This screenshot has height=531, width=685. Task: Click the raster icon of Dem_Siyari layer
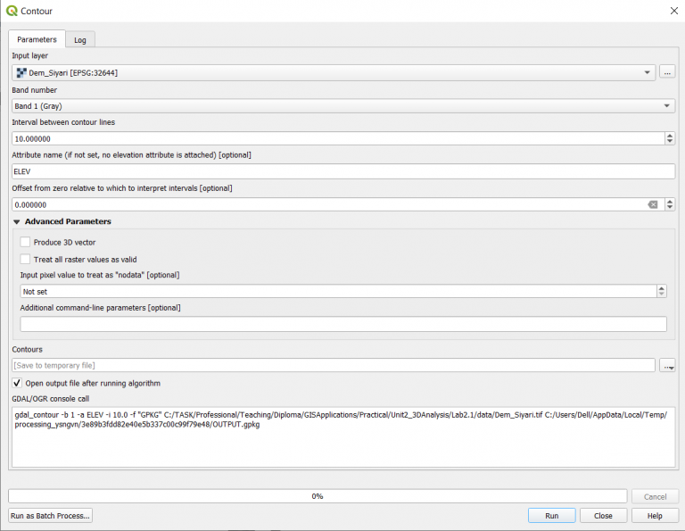(x=21, y=72)
